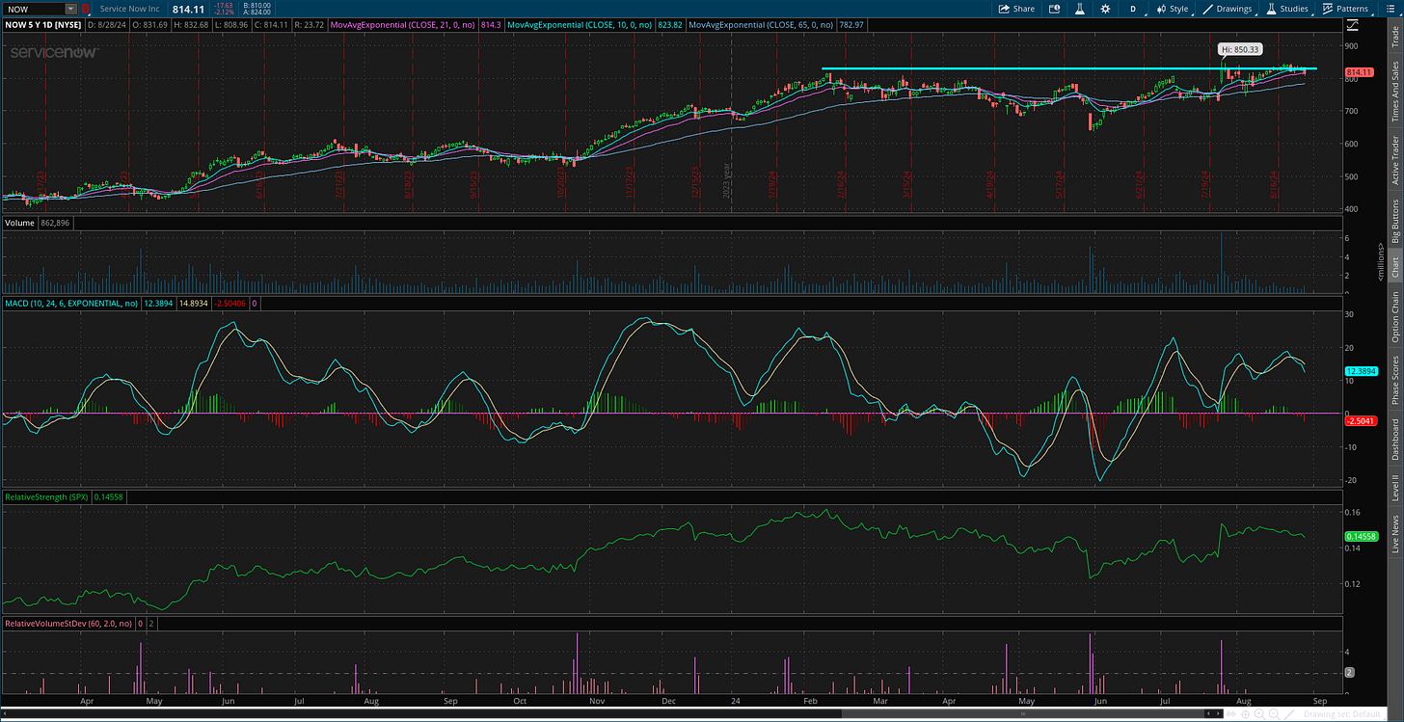The height and width of the screenshot is (722, 1404).
Task: Open chart settings gear icon
Action: tap(1104, 9)
